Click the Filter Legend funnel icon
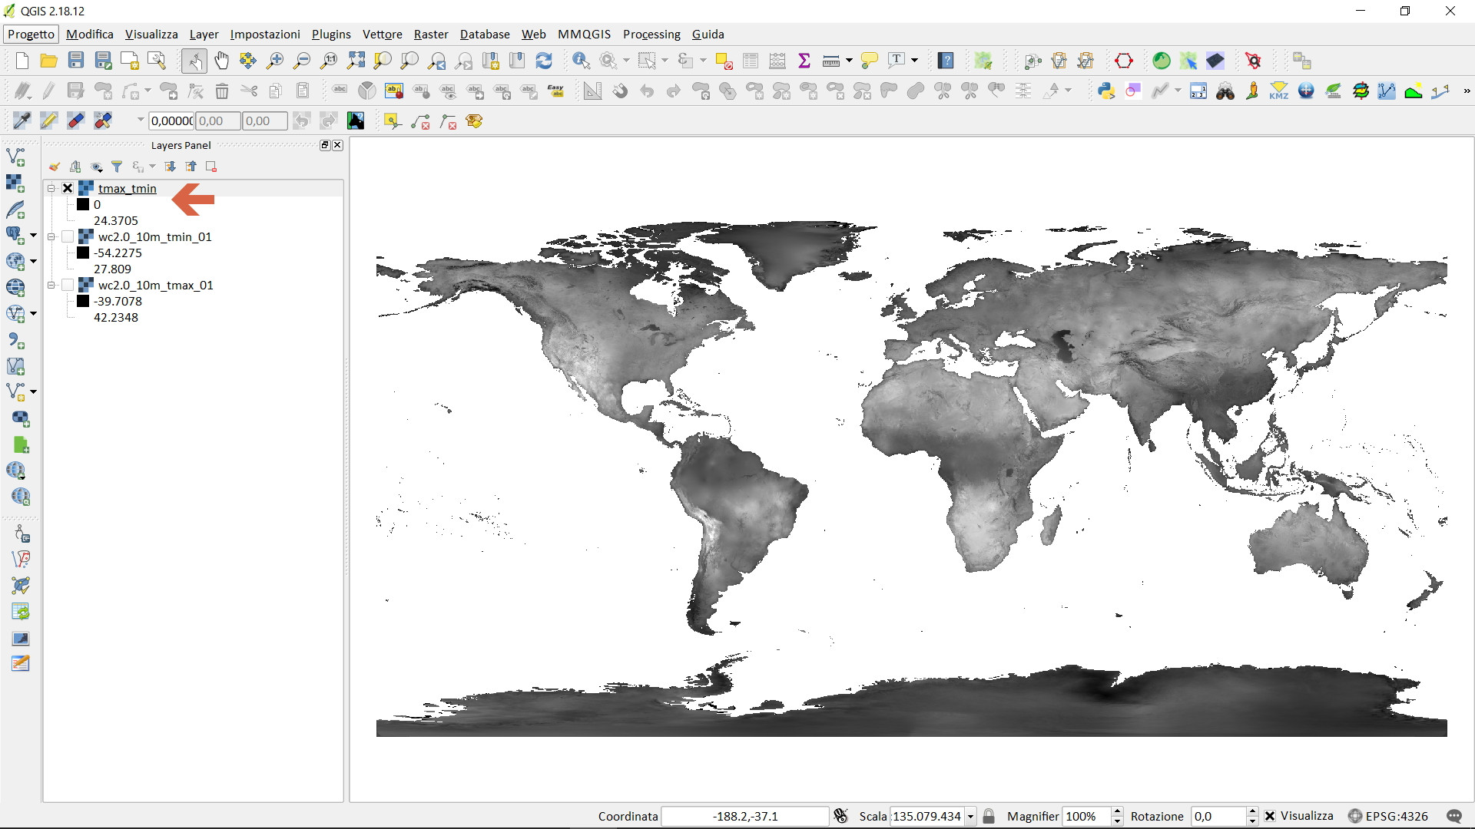 click(117, 167)
